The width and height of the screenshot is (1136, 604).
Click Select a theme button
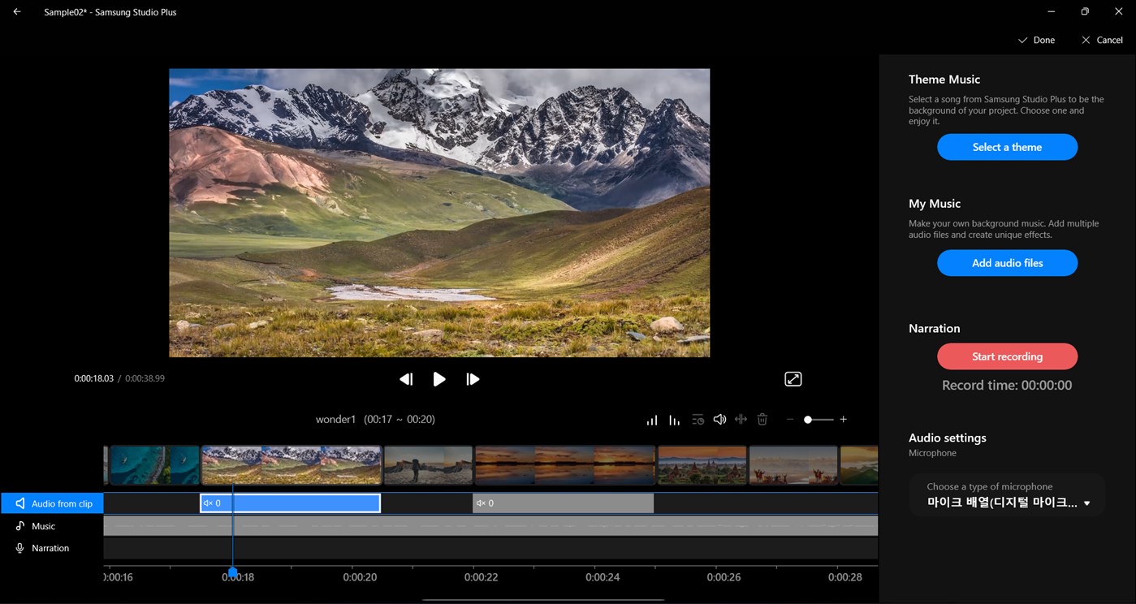click(1007, 147)
